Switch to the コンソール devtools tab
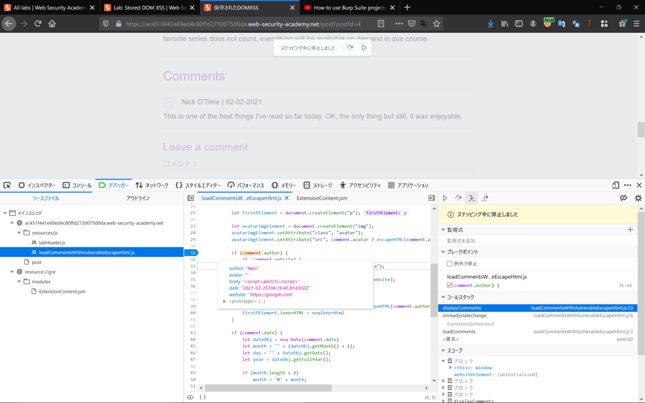 [x=77, y=185]
